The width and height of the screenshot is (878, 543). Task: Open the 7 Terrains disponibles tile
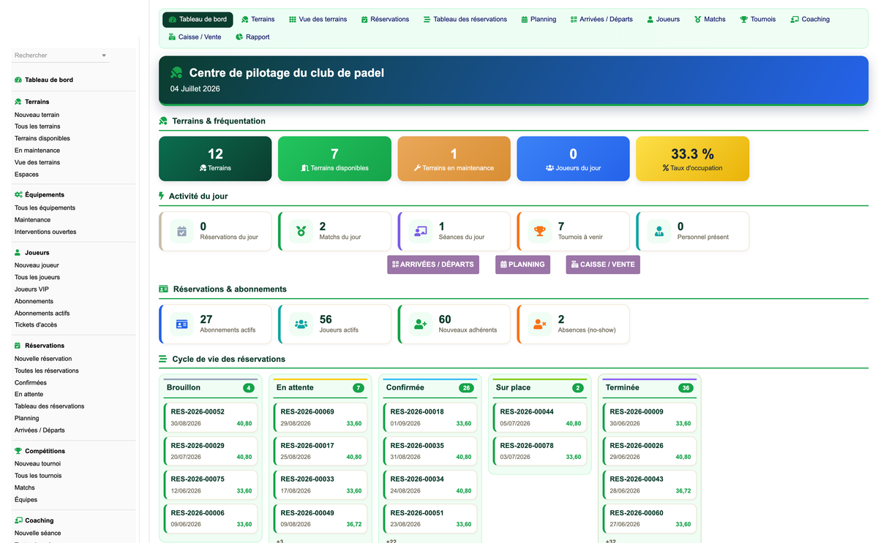coord(334,159)
